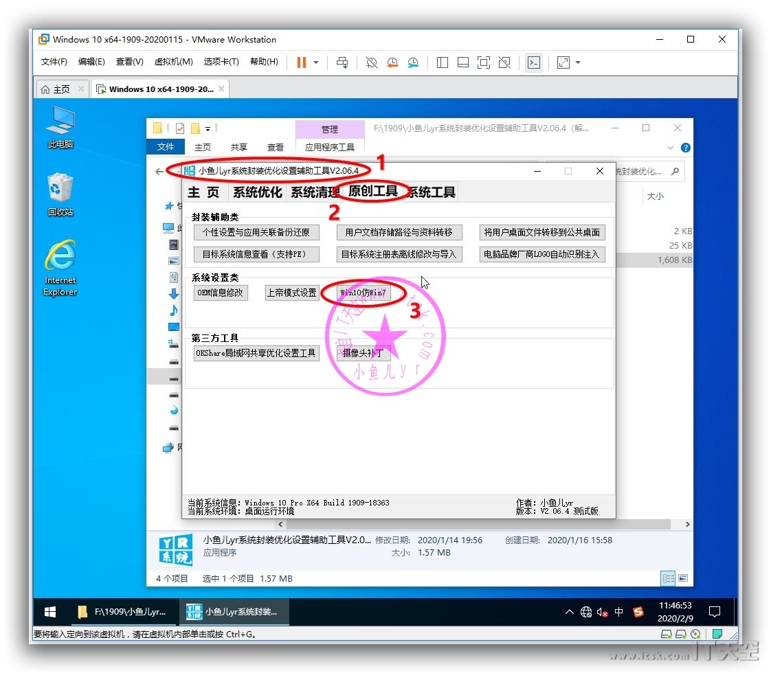Open the 共享 ribbon tab in Explorer
This screenshot has width=771, height=673.
239,148
